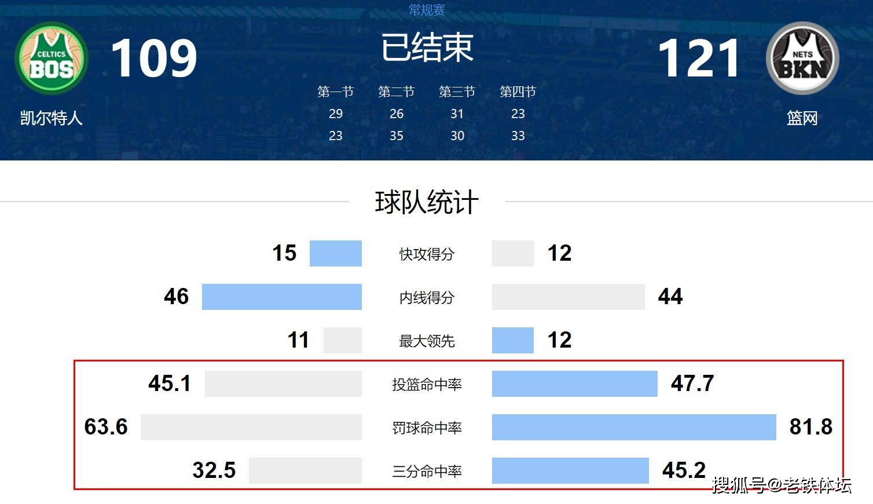Select the 第一节 quarter column header
Screen dimensions: 873x504
click(x=336, y=92)
